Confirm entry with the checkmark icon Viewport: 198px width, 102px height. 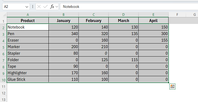point(45,7)
